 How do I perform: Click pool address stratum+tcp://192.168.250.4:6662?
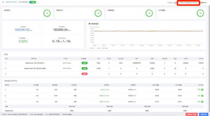(x=35, y=68)
